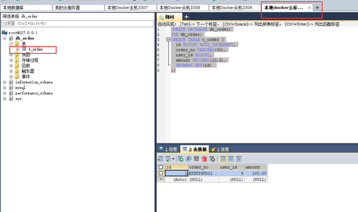This screenshot has width=358, height=212.
Task: Click the copy/export result set icon
Action: (168, 159)
